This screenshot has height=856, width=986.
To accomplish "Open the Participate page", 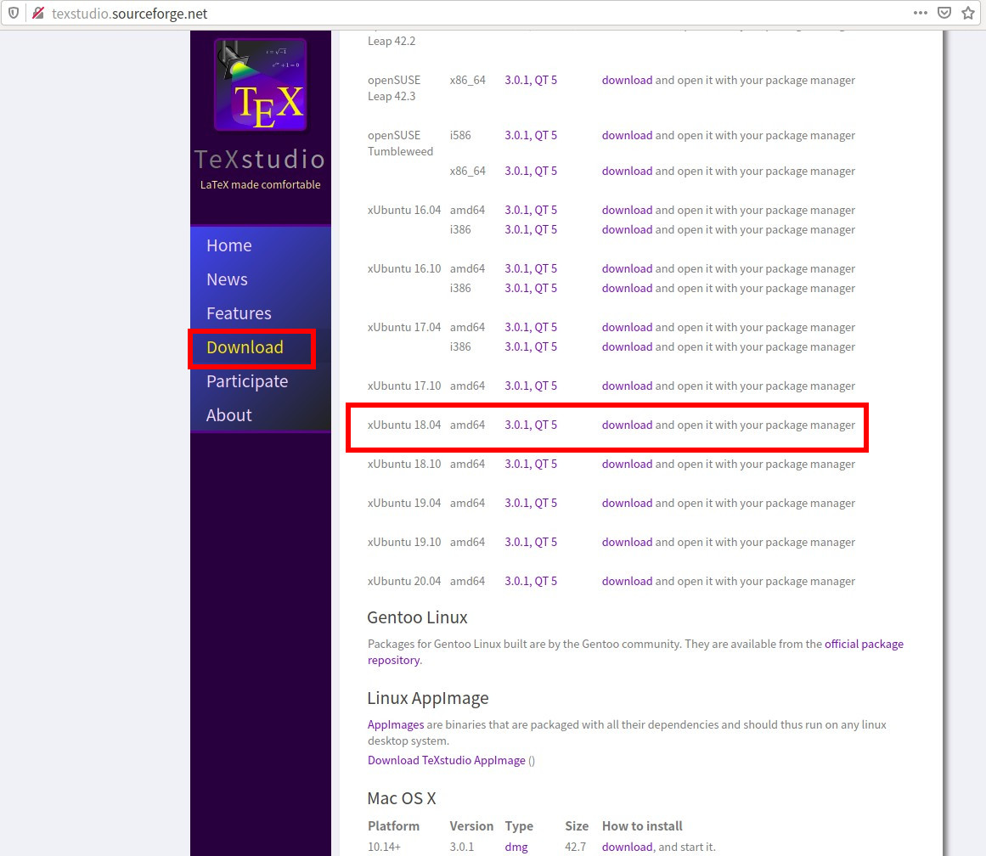I will (247, 382).
